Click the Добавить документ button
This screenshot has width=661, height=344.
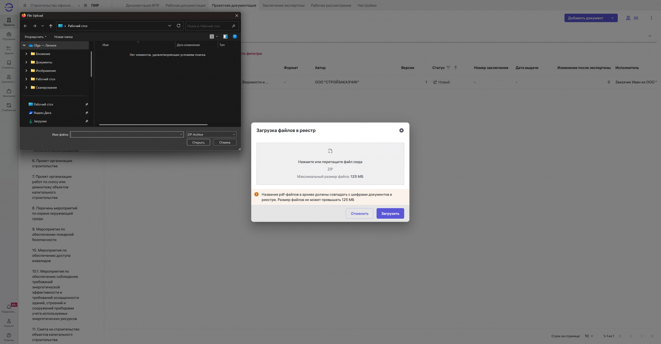click(x=586, y=18)
